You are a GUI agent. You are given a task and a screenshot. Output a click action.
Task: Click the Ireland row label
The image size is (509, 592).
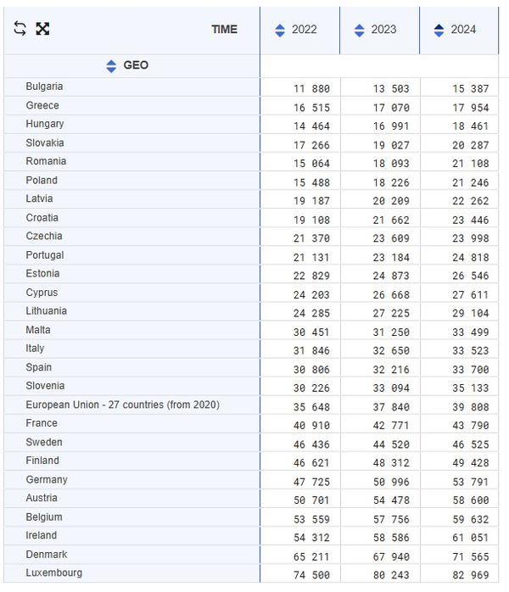pyautogui.click(x=42, y=535)
